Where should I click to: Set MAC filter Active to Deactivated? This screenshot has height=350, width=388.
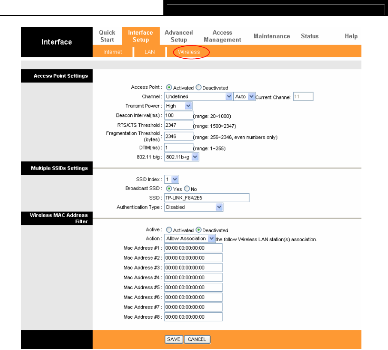coord(199,230)
